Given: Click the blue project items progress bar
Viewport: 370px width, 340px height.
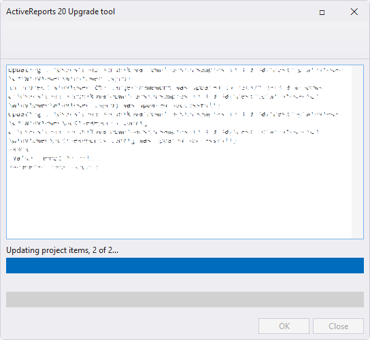Looking at the screenshot, I should click(x=185, y=265).
